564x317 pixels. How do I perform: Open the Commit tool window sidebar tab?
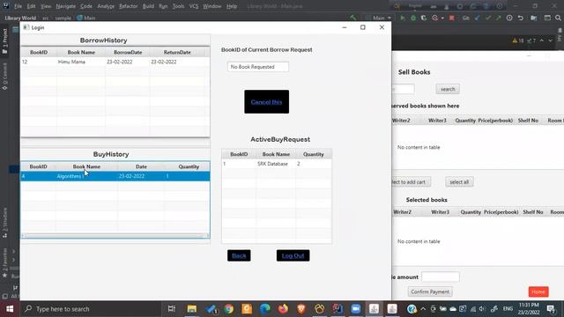tap(4, 77)
